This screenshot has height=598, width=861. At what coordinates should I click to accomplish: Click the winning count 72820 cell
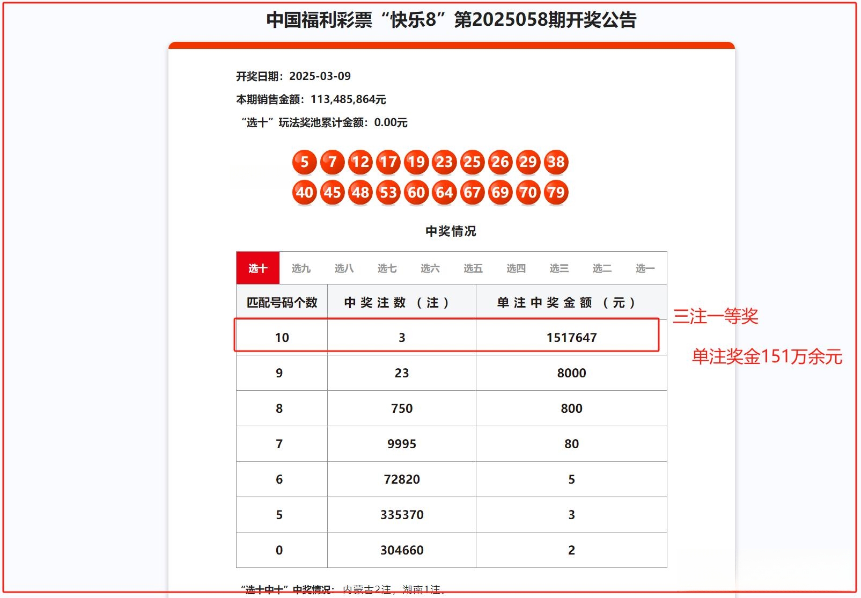402,479
